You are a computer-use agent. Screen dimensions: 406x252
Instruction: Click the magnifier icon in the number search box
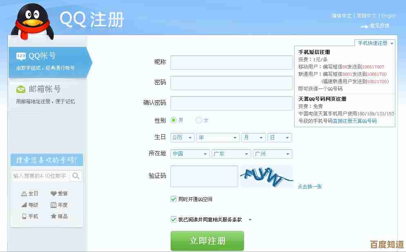75,176
